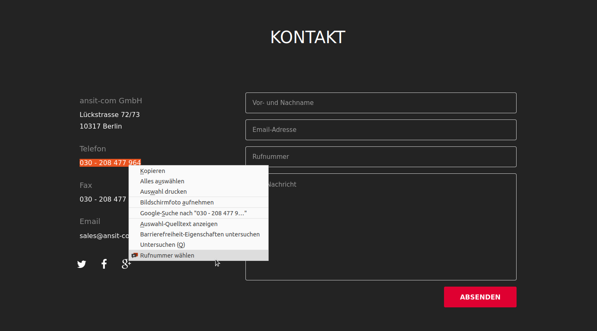Select Barrierefreiheit-Eigenschaften untersuchen
The width and height of the screenshot is (597, 331).
tap(200, 234)
